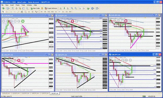The width and height of the screenshot is (163, 98).
Task: Select the Text Label tool
Action: point(33,12)
